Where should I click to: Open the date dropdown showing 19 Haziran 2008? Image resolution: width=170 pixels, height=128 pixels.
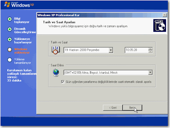click(111, 50)
